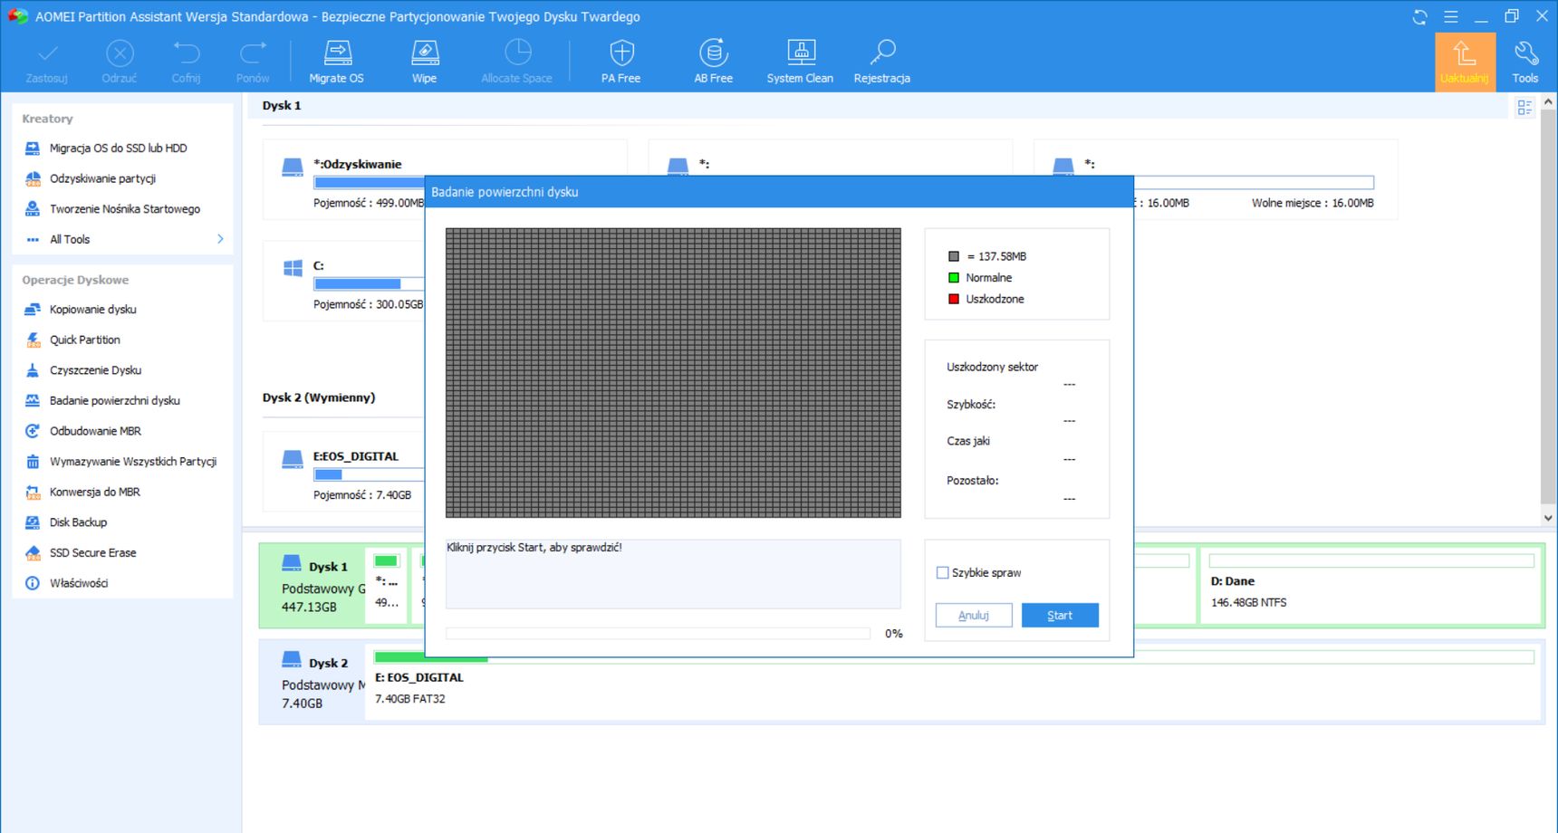Click the dialog status message box
Screen dimensions: 1558x833
[x=673, y=574]
